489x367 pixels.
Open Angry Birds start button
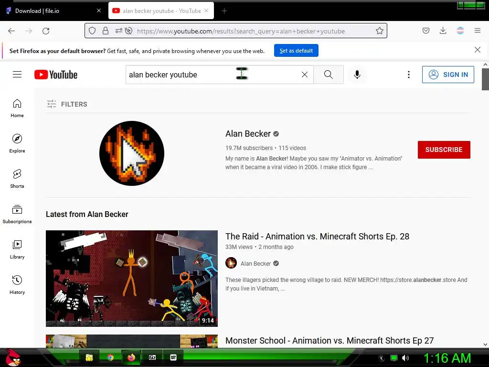click(12, 357)
